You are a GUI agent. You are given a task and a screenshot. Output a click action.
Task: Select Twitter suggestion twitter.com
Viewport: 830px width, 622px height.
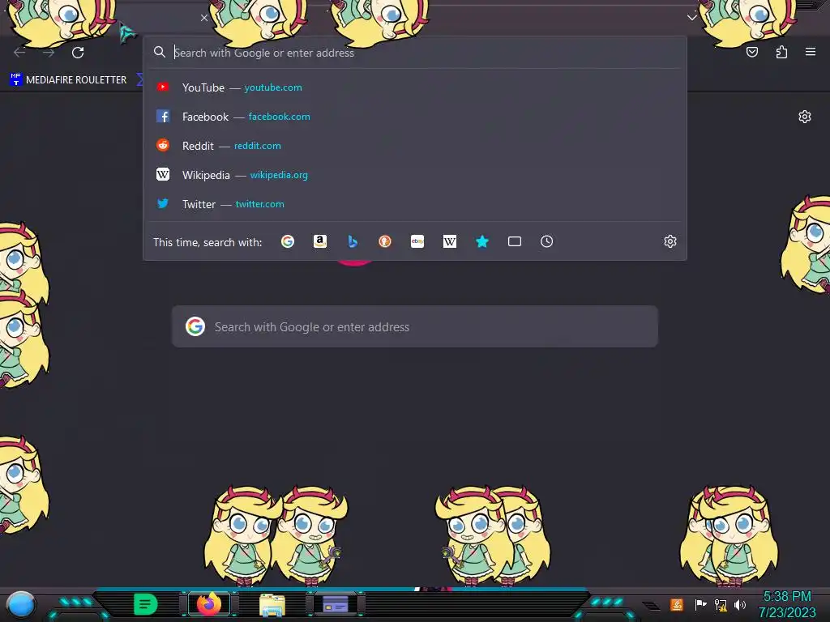[415, 203]
